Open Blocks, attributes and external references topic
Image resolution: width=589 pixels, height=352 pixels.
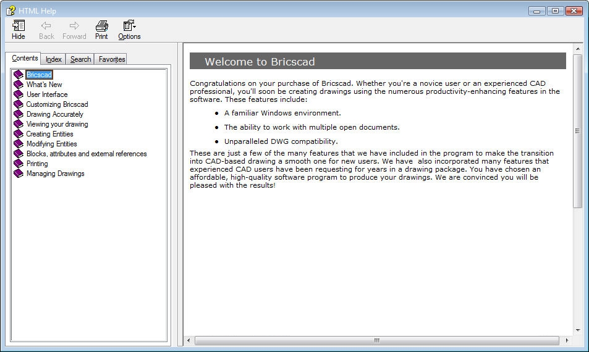[x=87, y=154]
